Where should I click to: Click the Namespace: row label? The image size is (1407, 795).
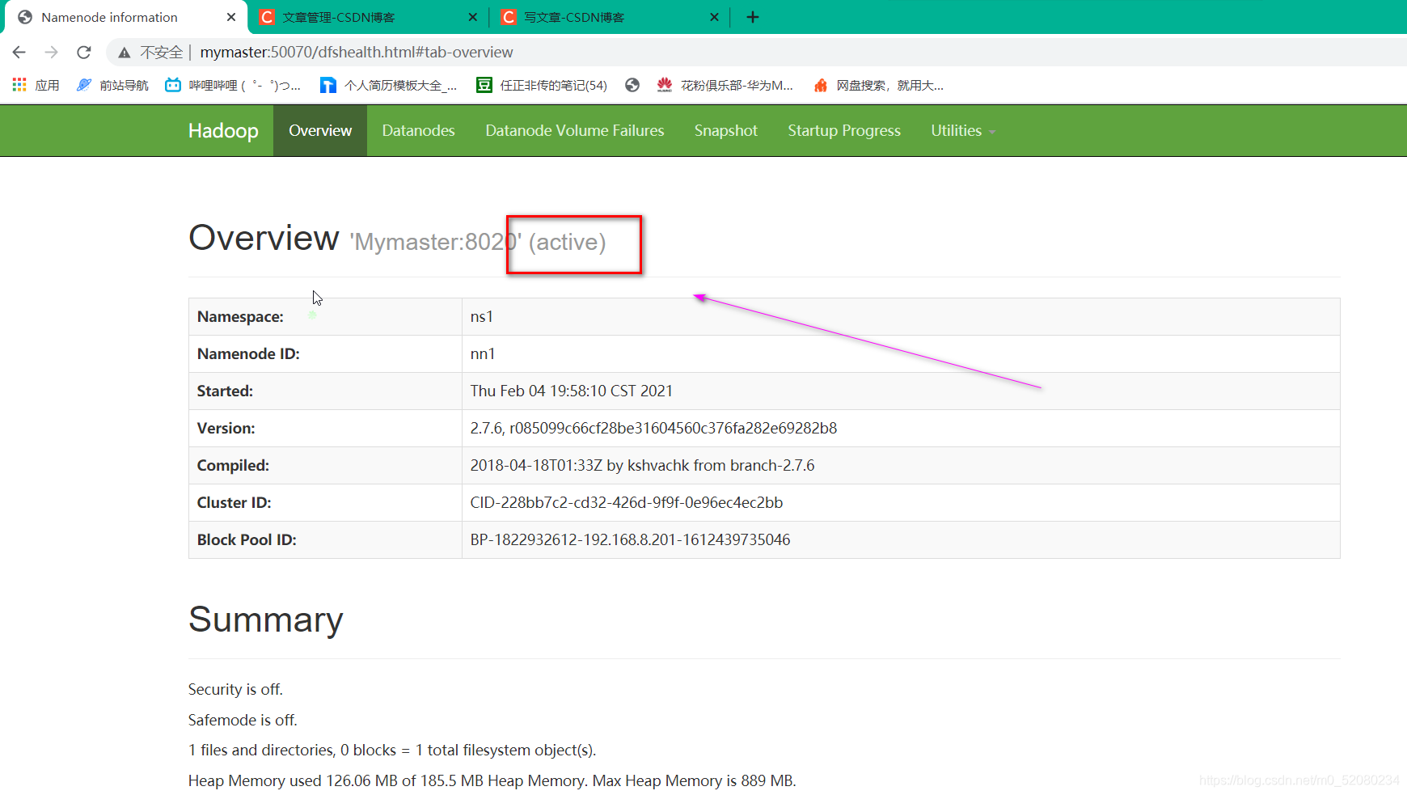(x=240, y=317)
